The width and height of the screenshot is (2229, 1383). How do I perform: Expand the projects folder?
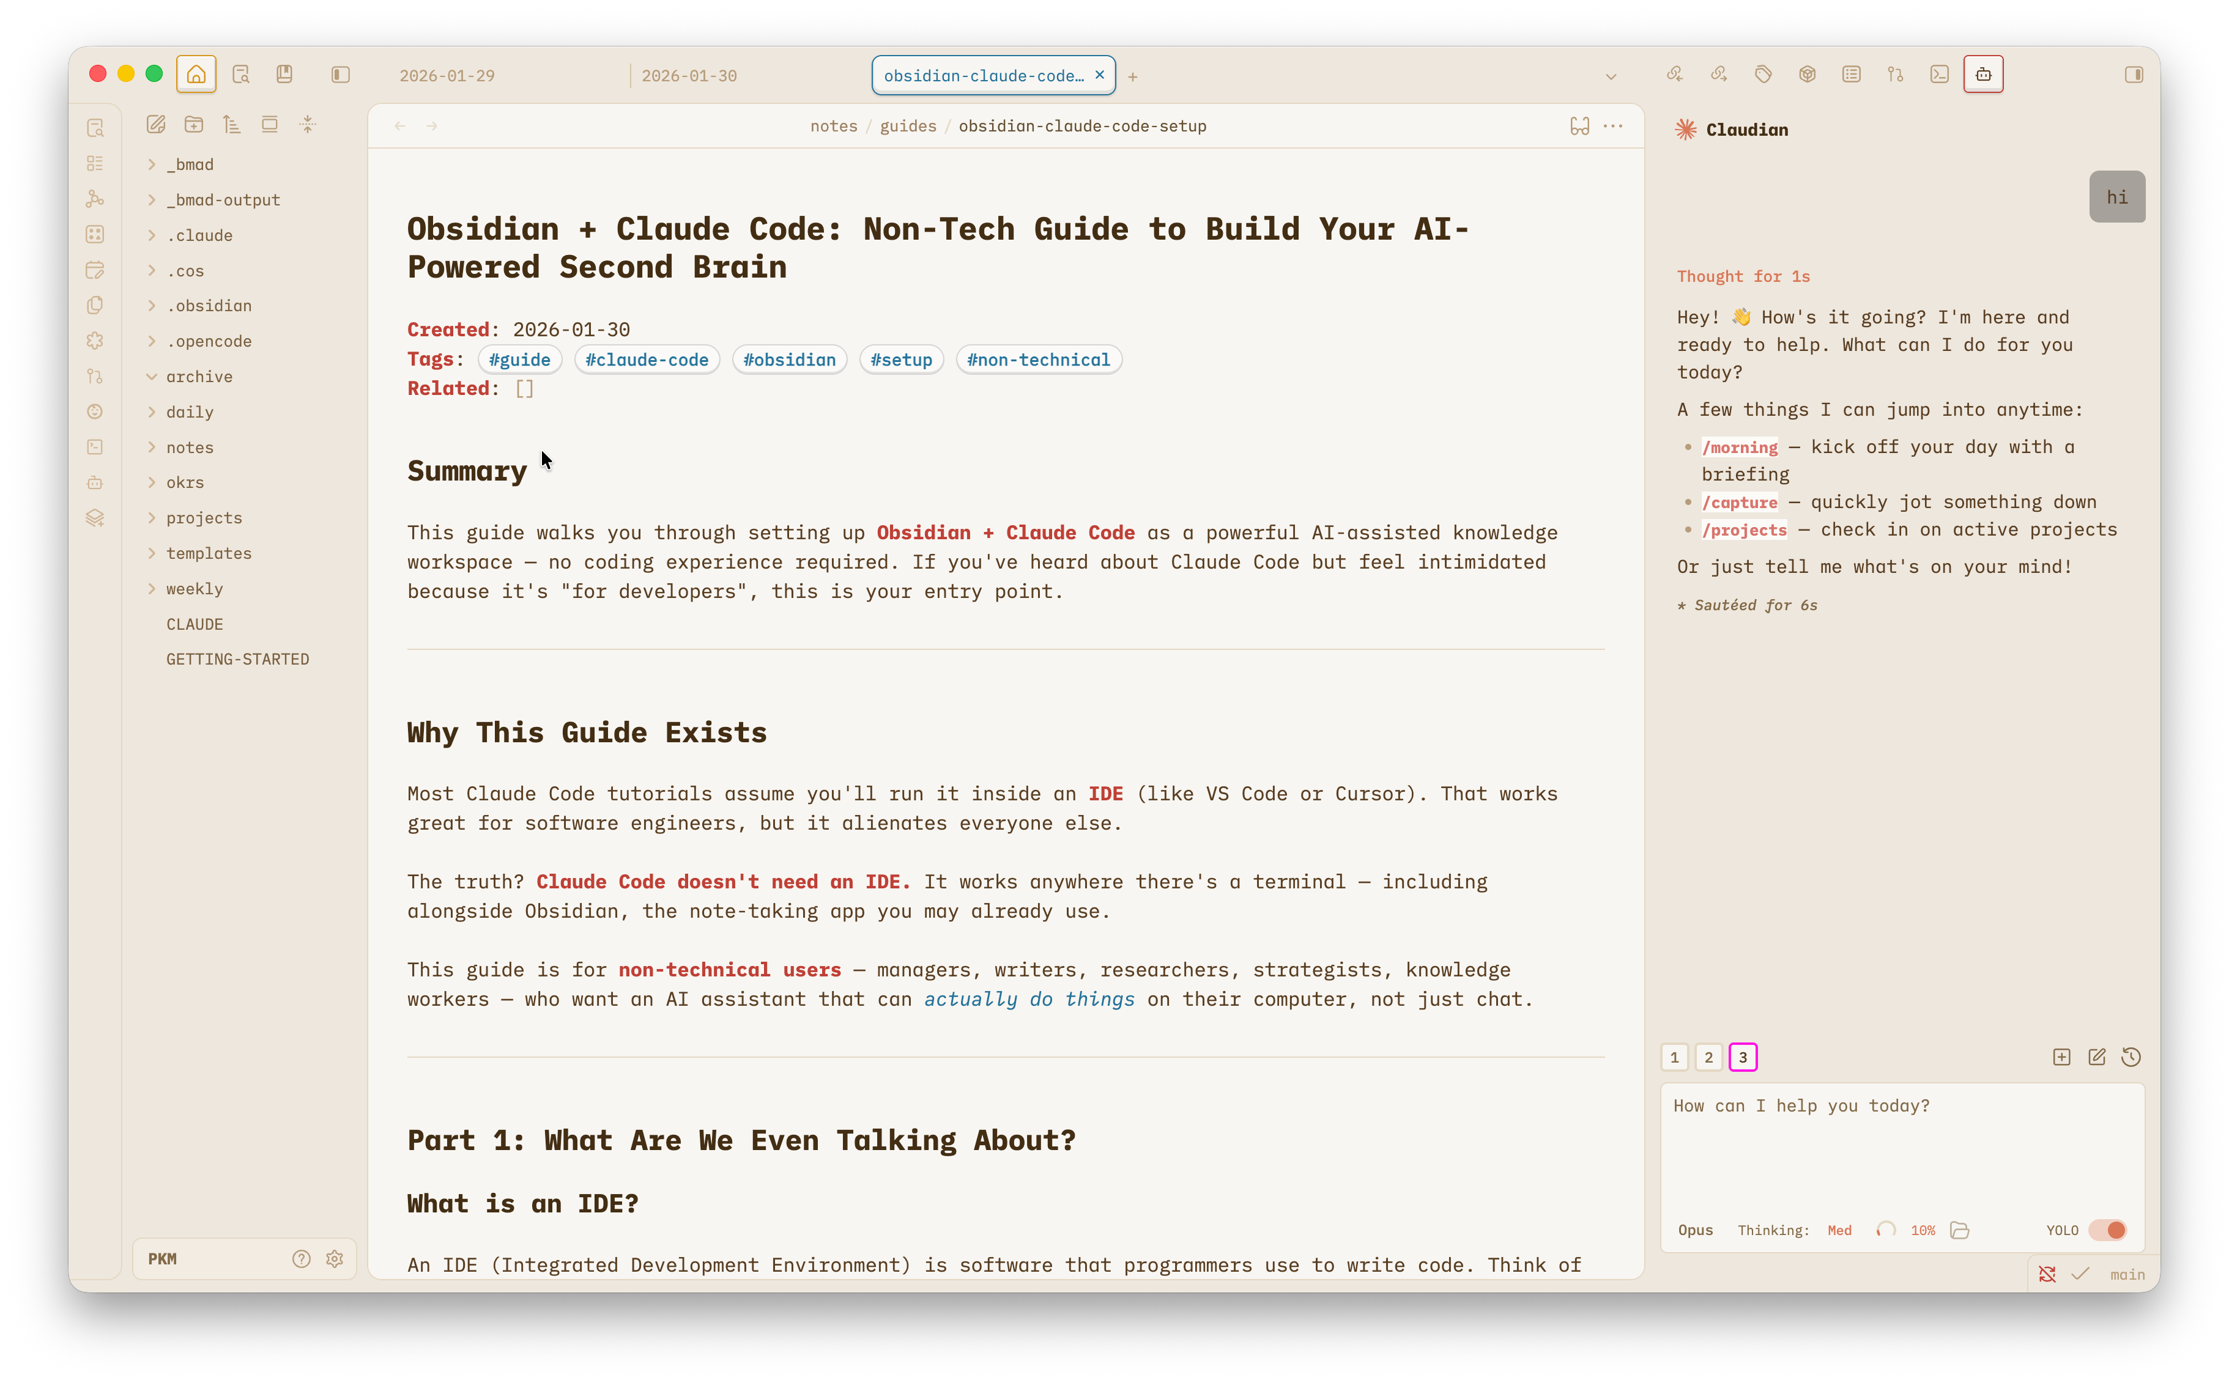[152, 518]
